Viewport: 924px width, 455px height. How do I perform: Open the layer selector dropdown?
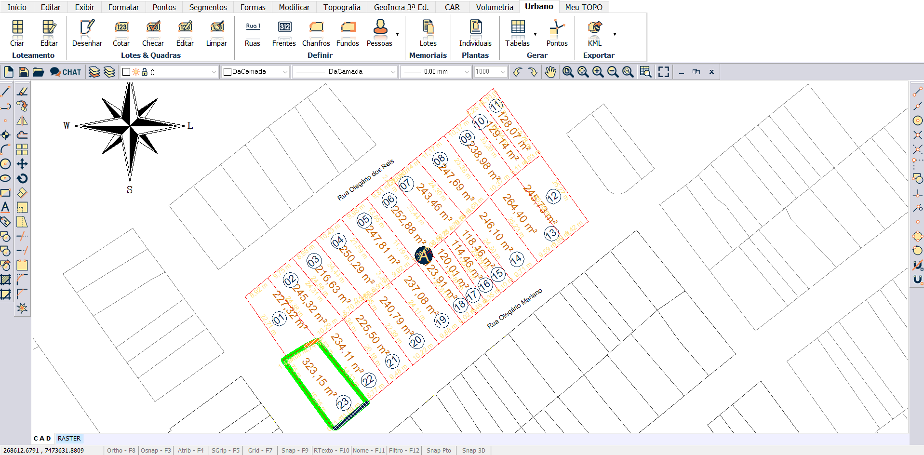(x=169, y=72)
